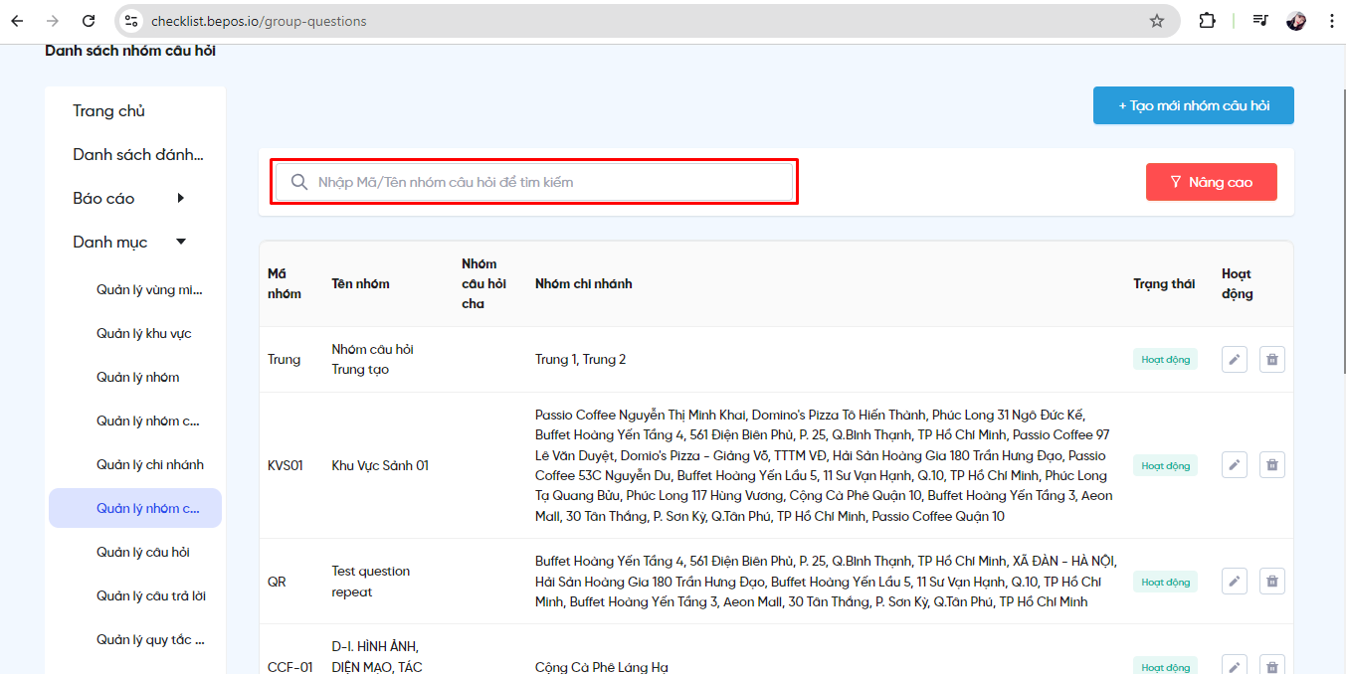Delete the Trung group row with trash icon
This screenshot has width=1346, height=674.
tap(1272, 359)
